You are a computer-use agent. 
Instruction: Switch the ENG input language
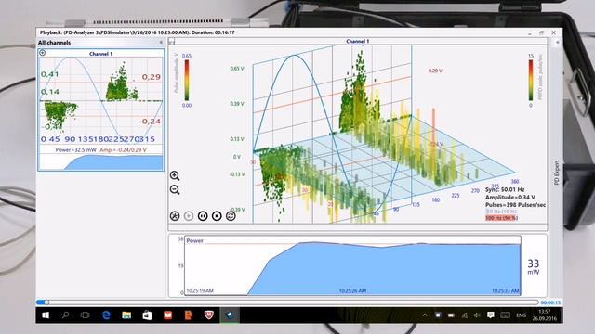tap(521, 315)
